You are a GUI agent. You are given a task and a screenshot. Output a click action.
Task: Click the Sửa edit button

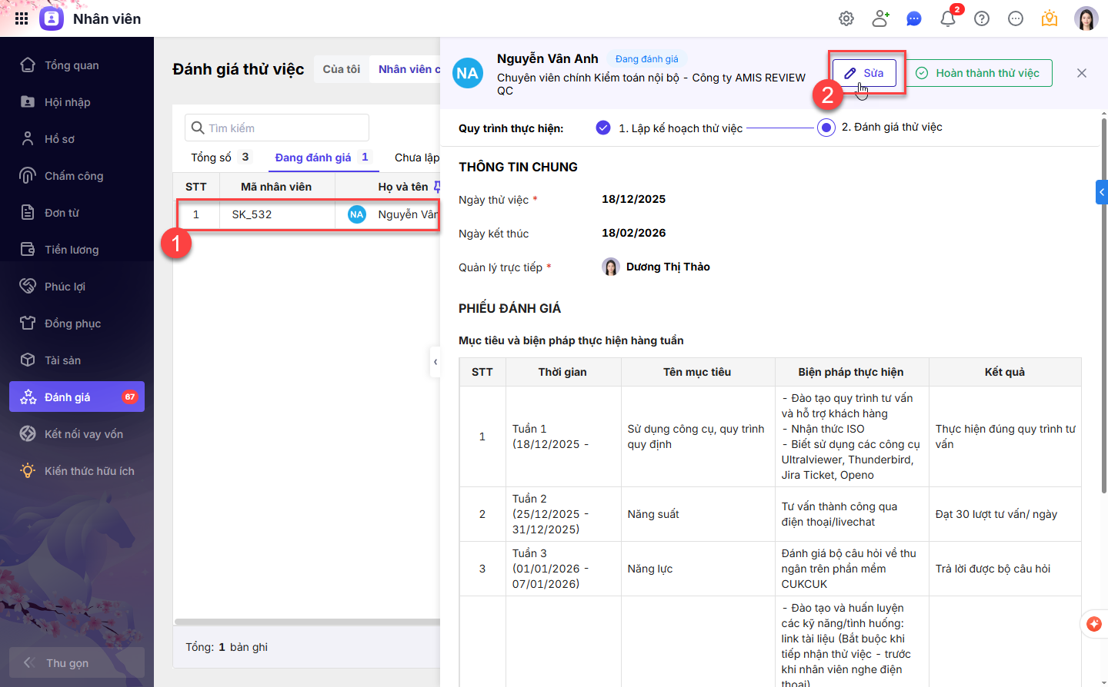[x=864, y=73]
